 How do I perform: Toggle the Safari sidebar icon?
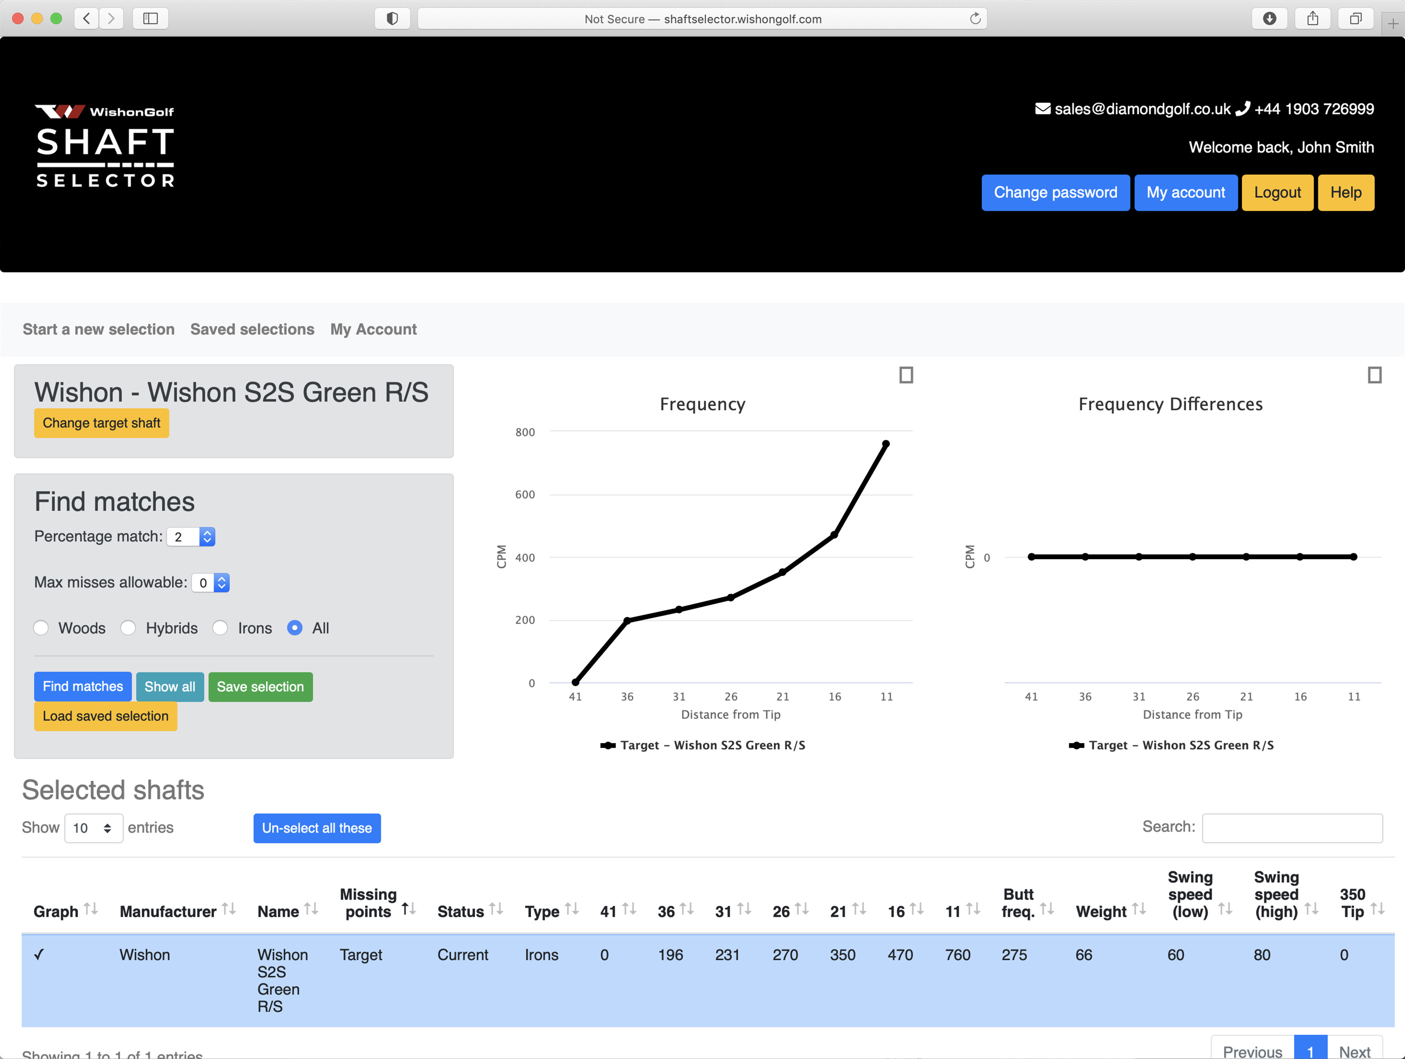[x=150, y=18]
